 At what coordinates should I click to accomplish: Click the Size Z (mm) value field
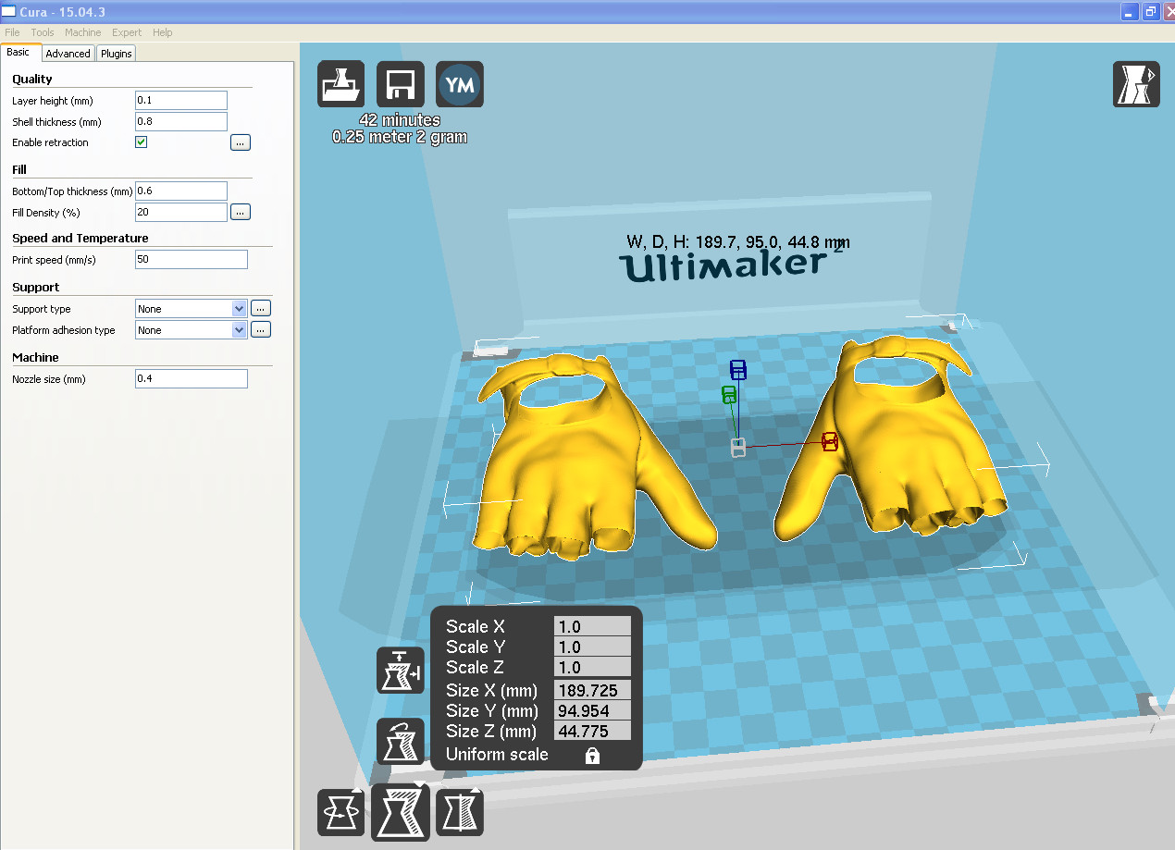pos(592,731)
